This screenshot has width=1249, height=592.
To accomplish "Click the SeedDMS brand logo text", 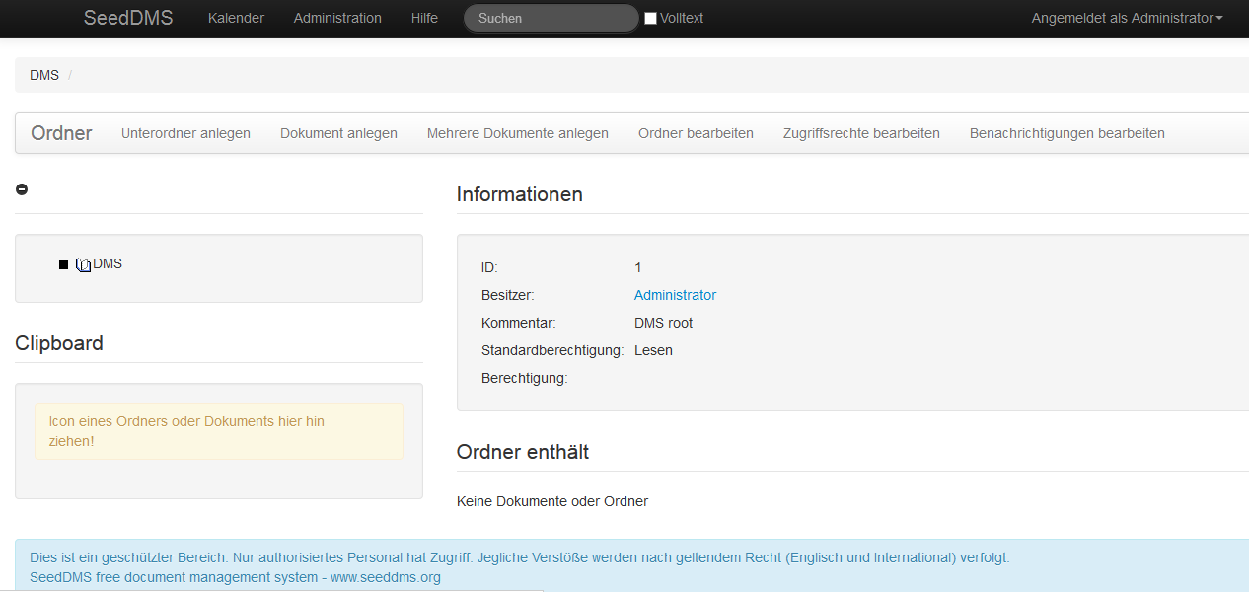I will click(x=128, y=18).
